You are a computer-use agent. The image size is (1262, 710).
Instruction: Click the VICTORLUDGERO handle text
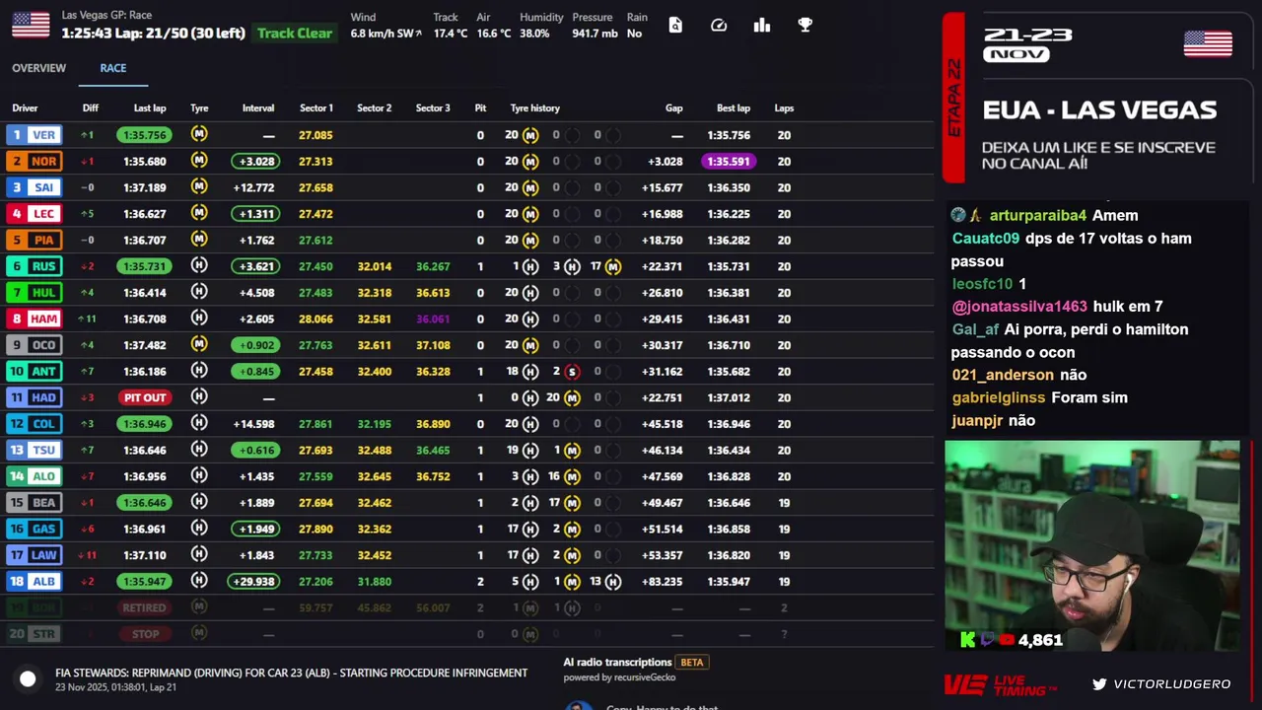[x=1173, y=683]
